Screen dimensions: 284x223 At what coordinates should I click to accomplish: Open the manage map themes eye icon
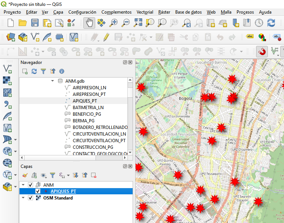coord(43,175)
